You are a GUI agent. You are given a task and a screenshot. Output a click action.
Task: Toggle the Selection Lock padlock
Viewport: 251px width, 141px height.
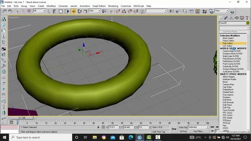pyautogui.click(x=98, y=127)
